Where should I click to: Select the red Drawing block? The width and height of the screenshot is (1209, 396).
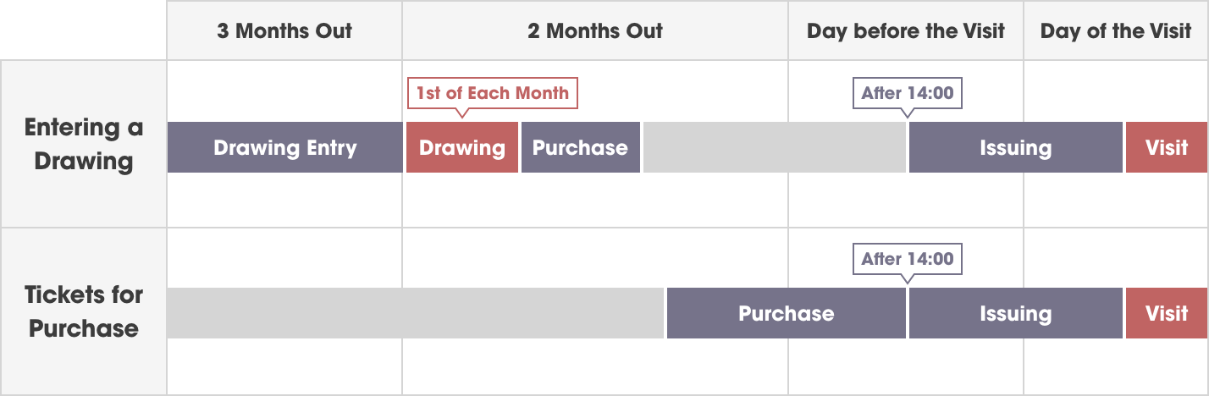[461, 148]
